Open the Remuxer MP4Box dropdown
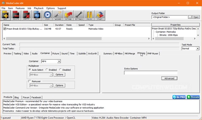Viewport: 202px width, 120px height. pyautogui.click(x=51, y=86)
